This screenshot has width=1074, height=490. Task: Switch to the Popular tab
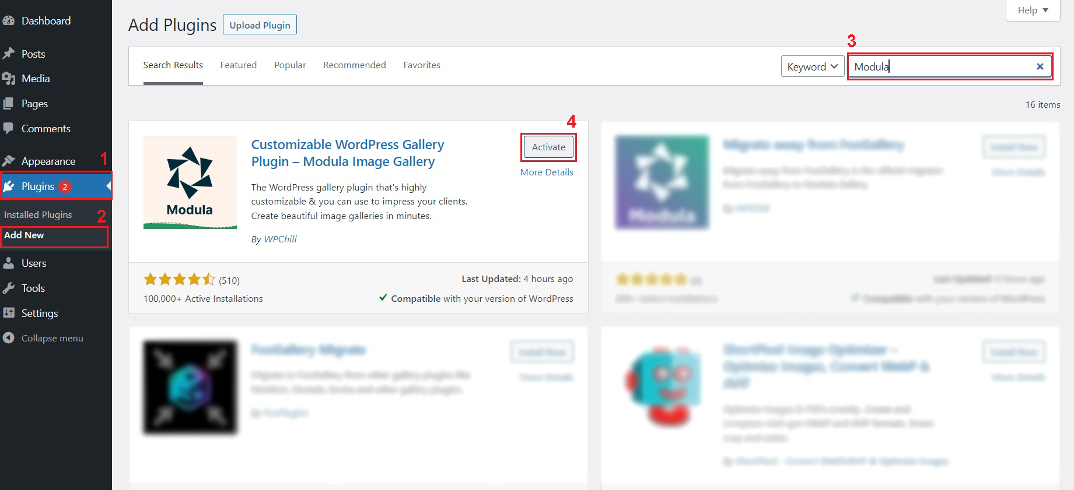coord(290,65)
